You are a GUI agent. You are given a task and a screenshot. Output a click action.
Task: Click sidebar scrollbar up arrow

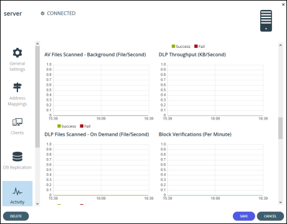tap(37, 44)
